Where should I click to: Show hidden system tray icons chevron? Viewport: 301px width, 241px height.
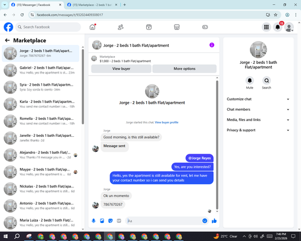(244, 236)
